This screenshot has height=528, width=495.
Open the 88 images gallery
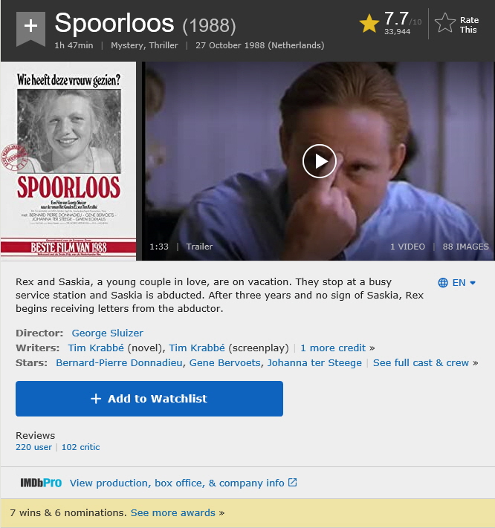(x=466, y=247)
